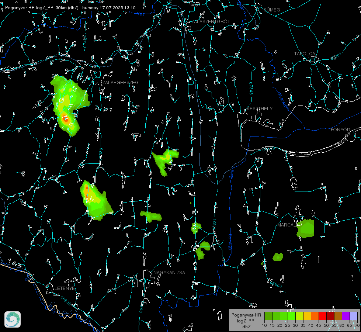Pick the 45–50 dBZ red swatch
The height and width of the screenshot is (332, 361).
tap(323, 316)
